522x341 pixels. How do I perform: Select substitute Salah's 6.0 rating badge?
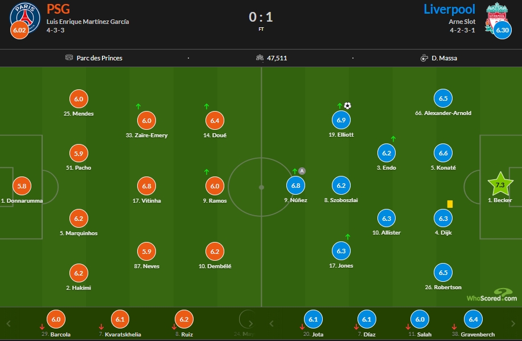[420, 320]
